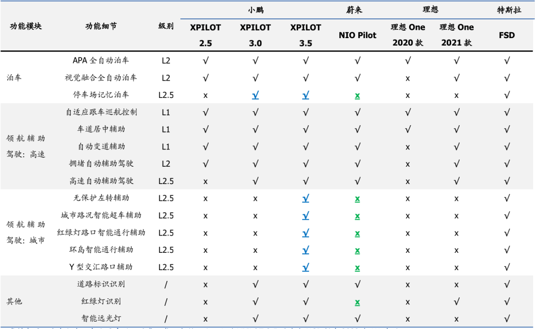
Task: Select the XPILOT 3.0 column header
Action: 255,35
